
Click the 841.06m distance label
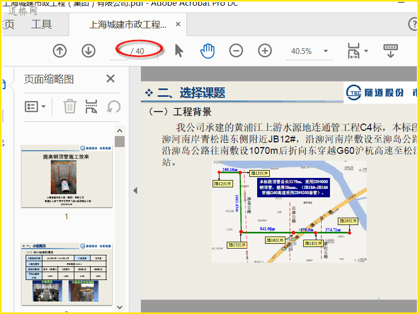point(267,229)
